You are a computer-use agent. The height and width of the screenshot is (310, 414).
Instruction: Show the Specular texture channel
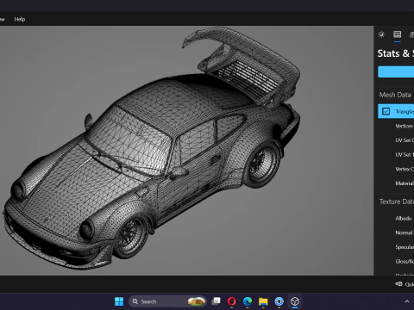pos(405,247)
